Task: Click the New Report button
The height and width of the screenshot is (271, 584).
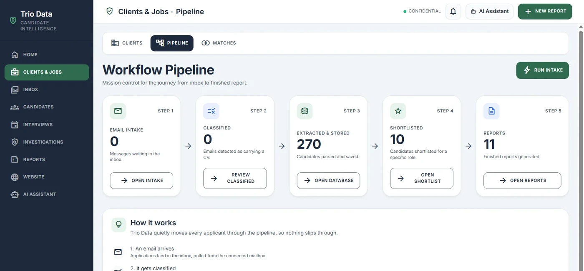Action: 545,11
